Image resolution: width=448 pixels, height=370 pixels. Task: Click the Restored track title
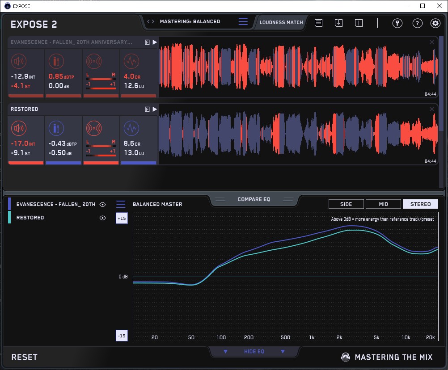(24, 109)
